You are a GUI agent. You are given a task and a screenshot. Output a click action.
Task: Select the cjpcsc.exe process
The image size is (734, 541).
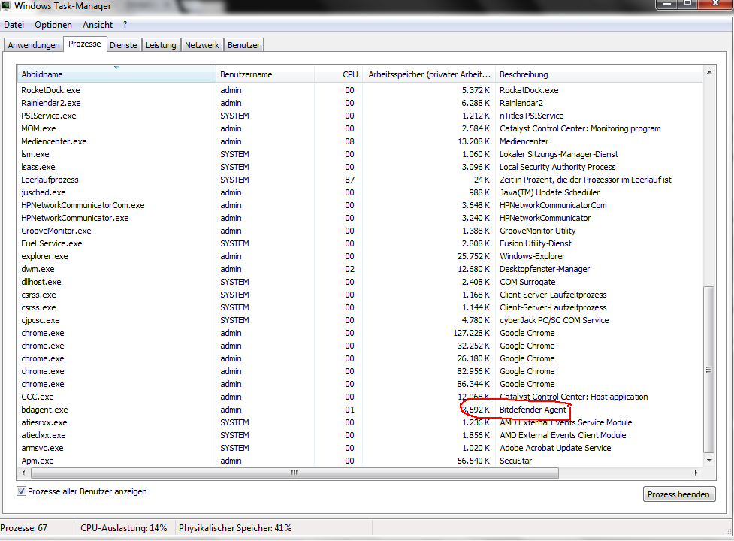(x=360, y=321)
